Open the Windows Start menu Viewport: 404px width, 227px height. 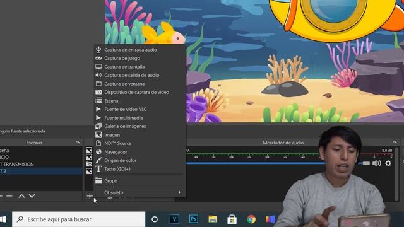[x=3, y=219]
